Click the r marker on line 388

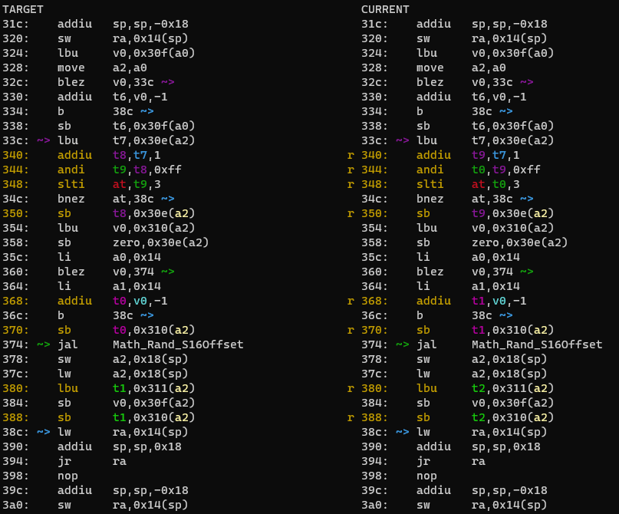pyautogui.click(x=351, y=417)
